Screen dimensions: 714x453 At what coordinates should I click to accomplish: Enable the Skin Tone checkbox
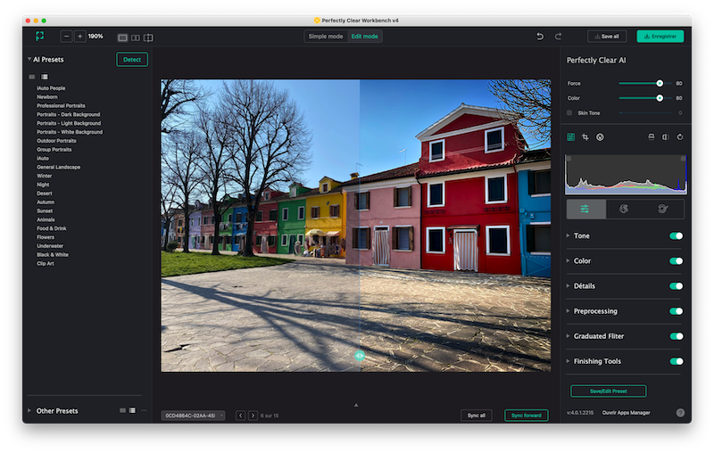[569, 112]
